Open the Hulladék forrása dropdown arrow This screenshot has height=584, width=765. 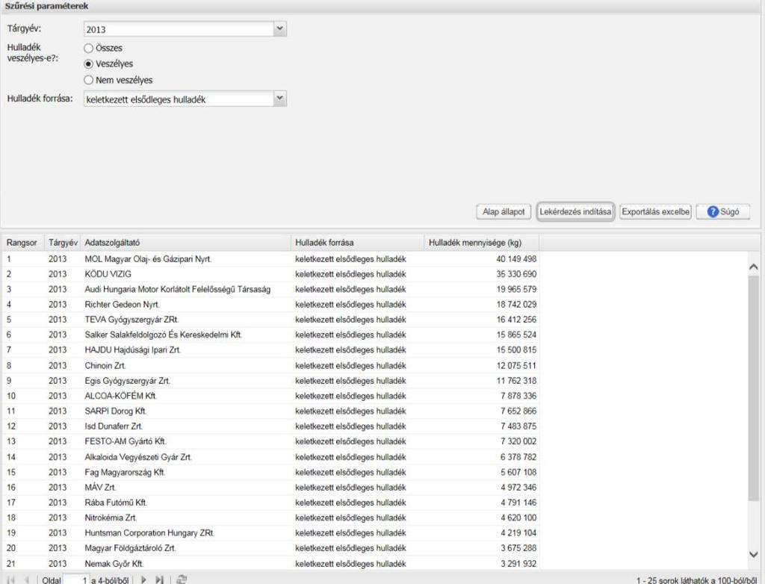pos(279,99)
